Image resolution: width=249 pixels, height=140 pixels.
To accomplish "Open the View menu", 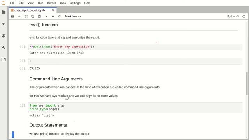I will pyautogui.click(x=31, y=3).
